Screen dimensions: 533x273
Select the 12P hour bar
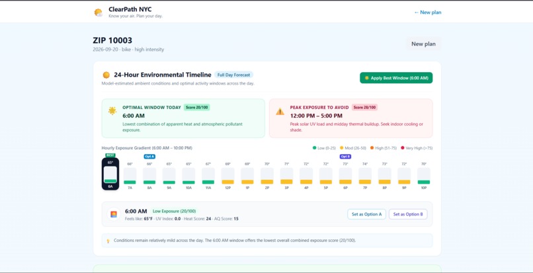pyautogui.click(x=227, y=176)
